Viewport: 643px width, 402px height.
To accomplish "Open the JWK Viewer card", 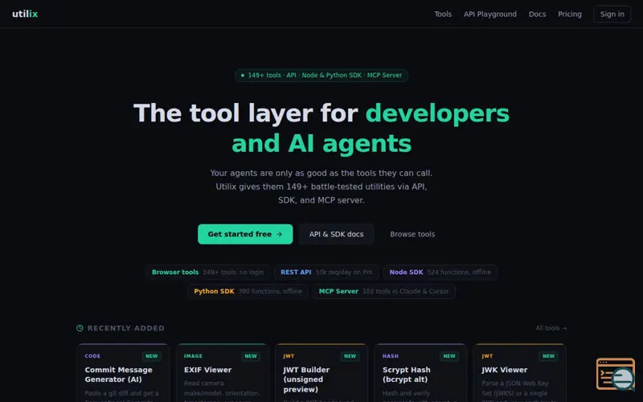I will point(519,373).
